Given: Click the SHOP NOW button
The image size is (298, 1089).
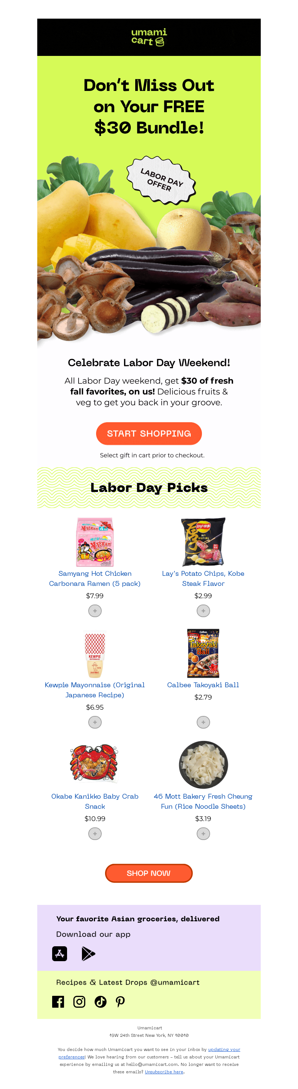Looking at the screenshot, I should click(x=149, y=873).
